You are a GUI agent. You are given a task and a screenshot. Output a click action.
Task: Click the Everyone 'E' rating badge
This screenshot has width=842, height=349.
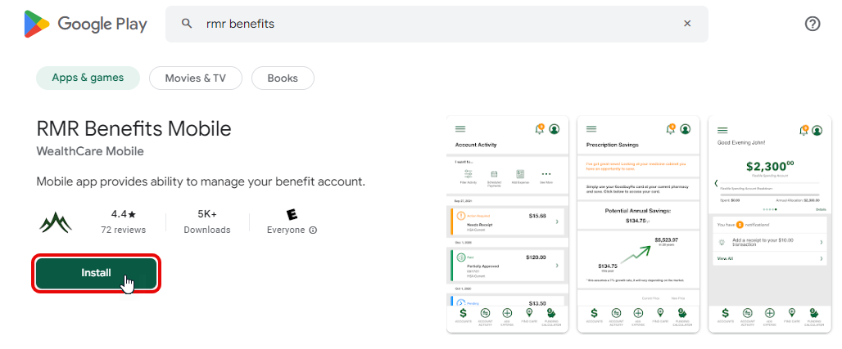[292, 214]
